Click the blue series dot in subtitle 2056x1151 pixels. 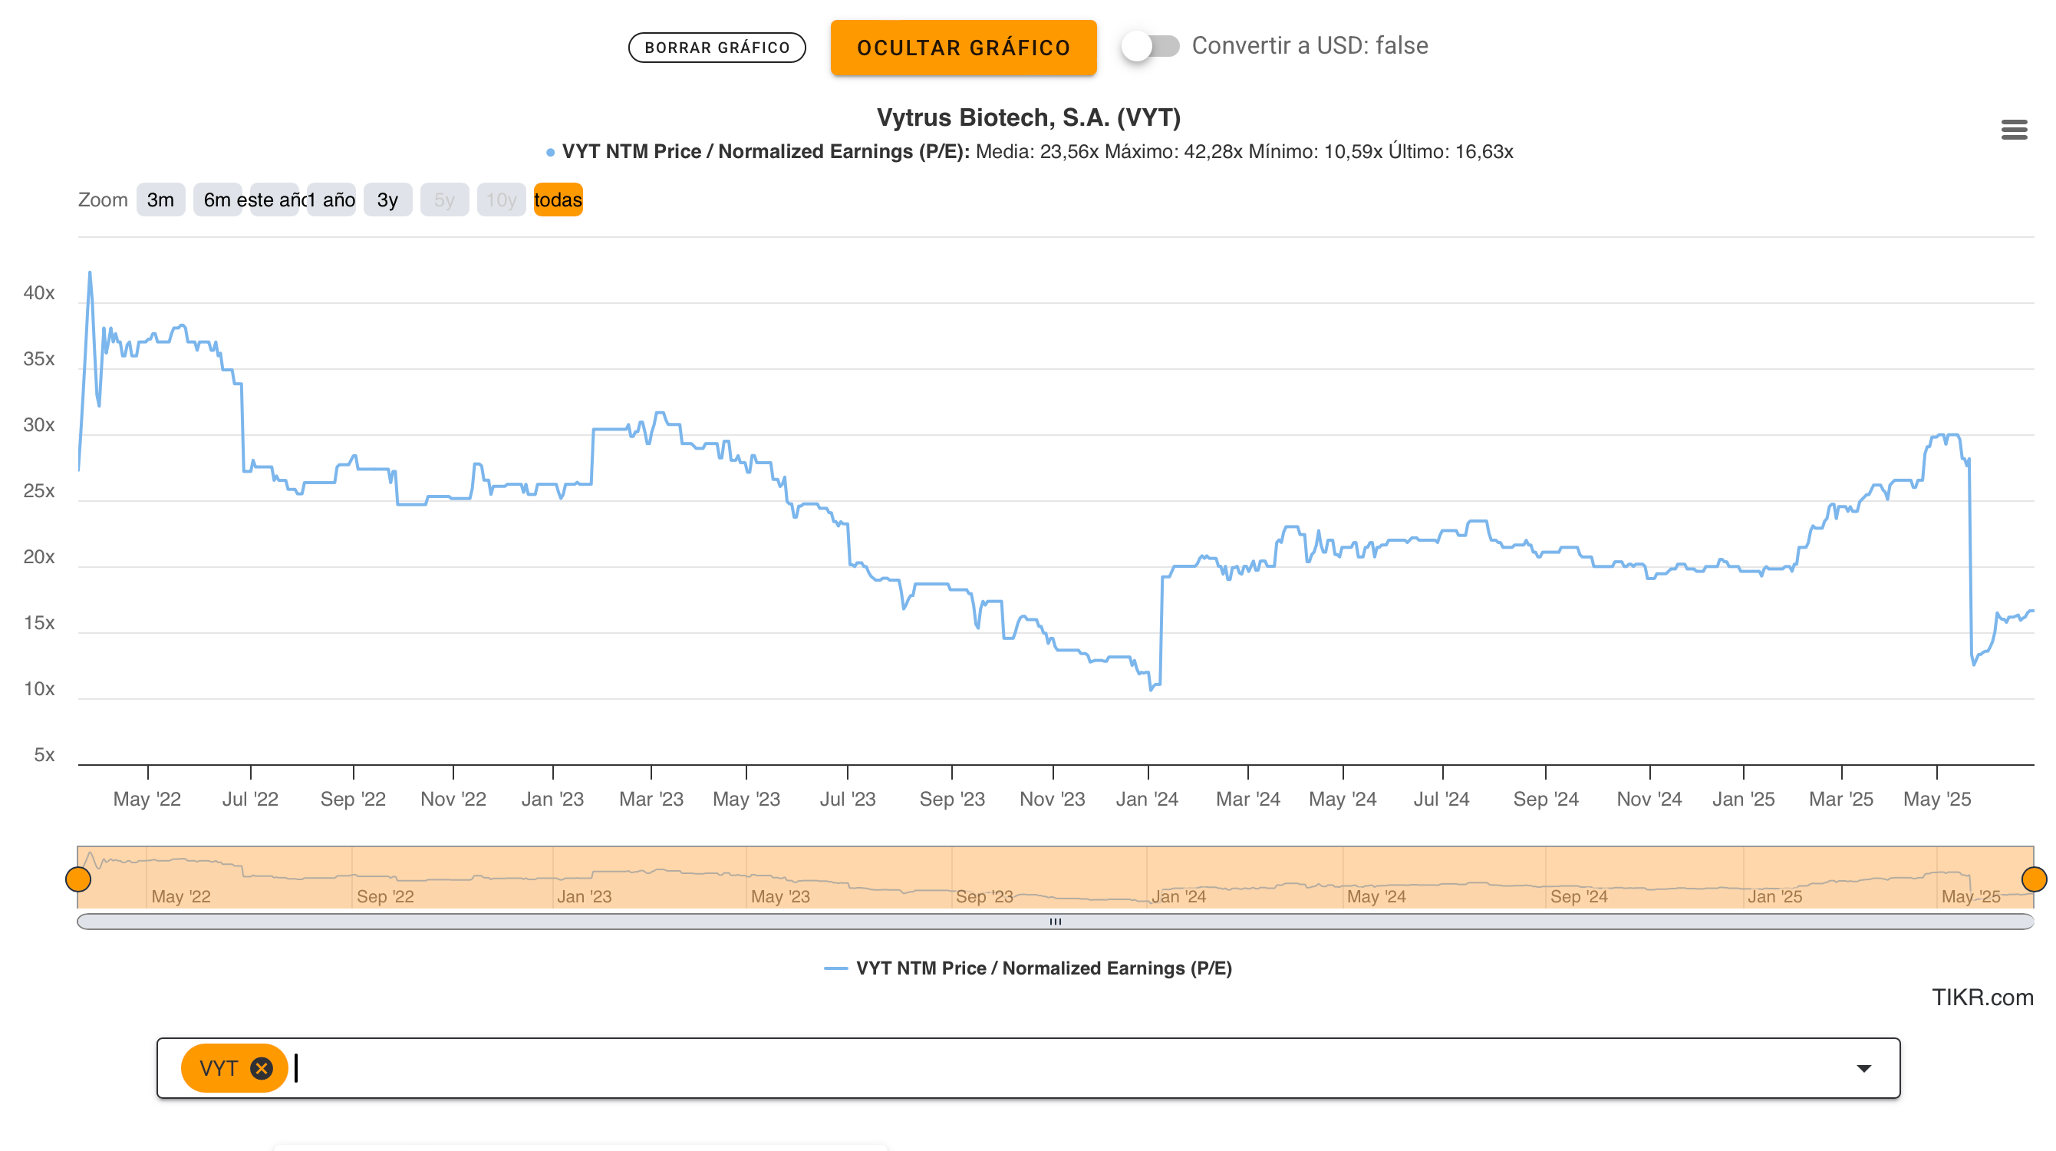coord(550,152)
